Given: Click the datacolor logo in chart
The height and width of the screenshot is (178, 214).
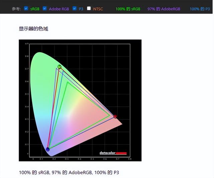Looking at the screenshot, I should [113, 153].
